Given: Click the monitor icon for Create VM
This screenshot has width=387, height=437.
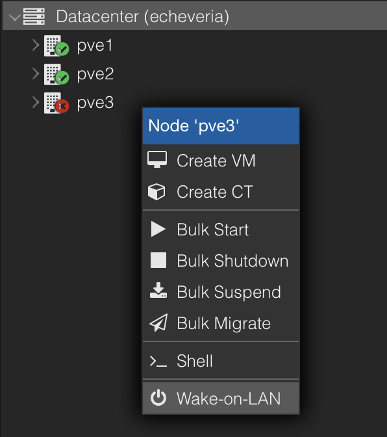Looking at the screenshot, I should [x=157, y=160].
